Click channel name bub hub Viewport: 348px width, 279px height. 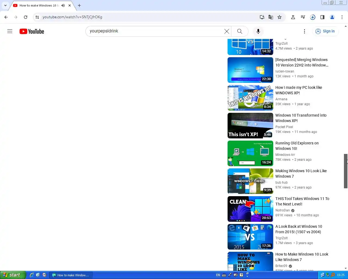click(x=281, y=183)
